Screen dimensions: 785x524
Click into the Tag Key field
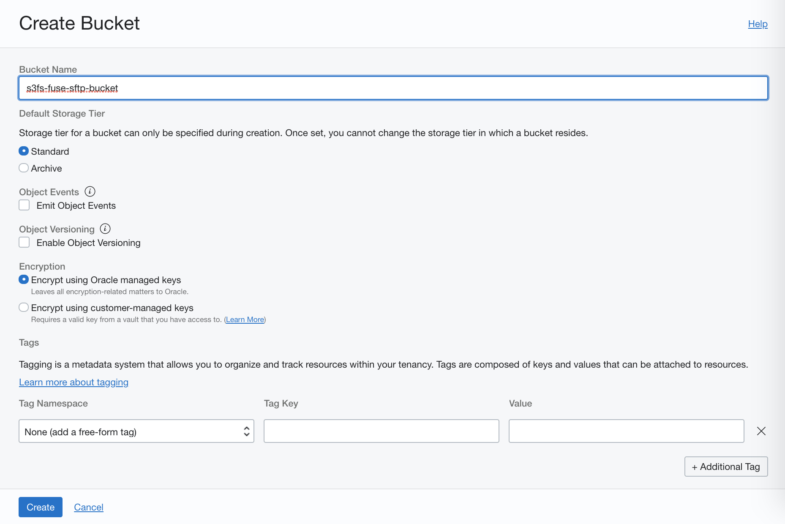click(x=381, y=431)
